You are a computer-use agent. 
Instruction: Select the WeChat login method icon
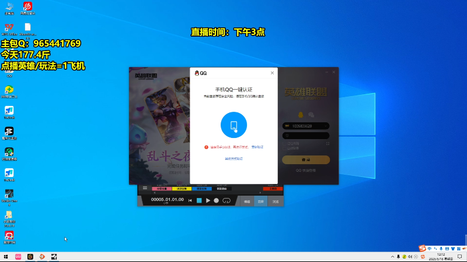[311, 115]
